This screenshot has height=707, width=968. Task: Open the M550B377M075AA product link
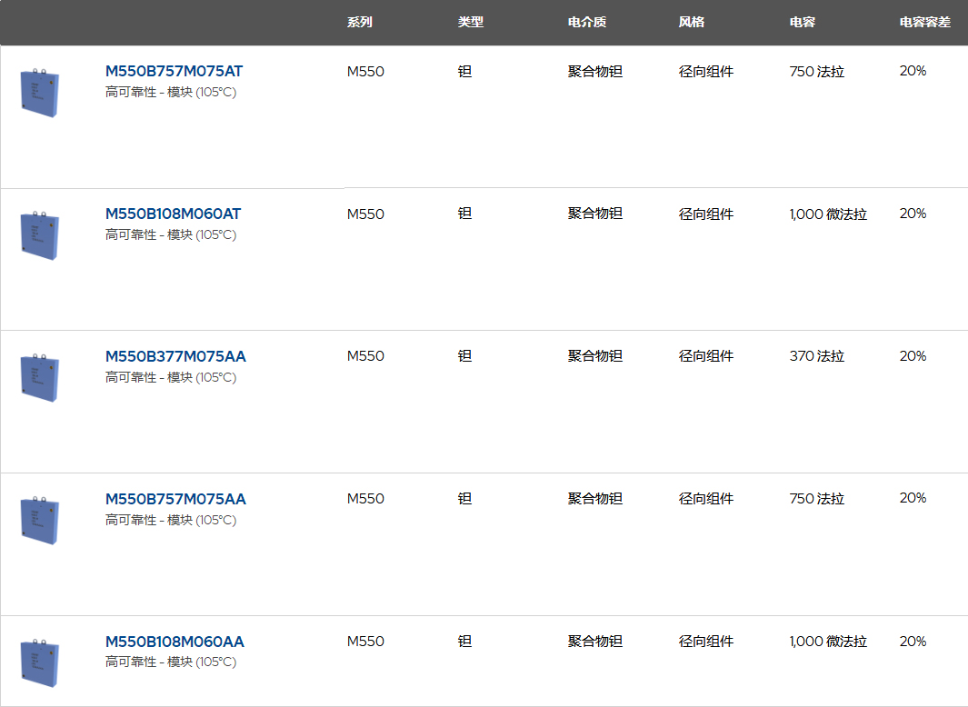pos(175,356)
